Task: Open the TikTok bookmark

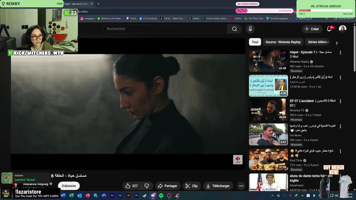Action: click(x=172, y=19)
